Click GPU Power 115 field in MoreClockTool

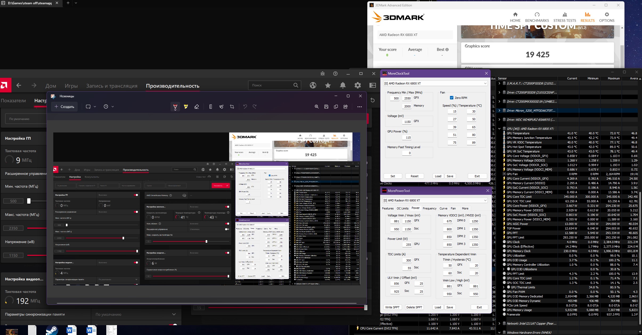point(407,138)
